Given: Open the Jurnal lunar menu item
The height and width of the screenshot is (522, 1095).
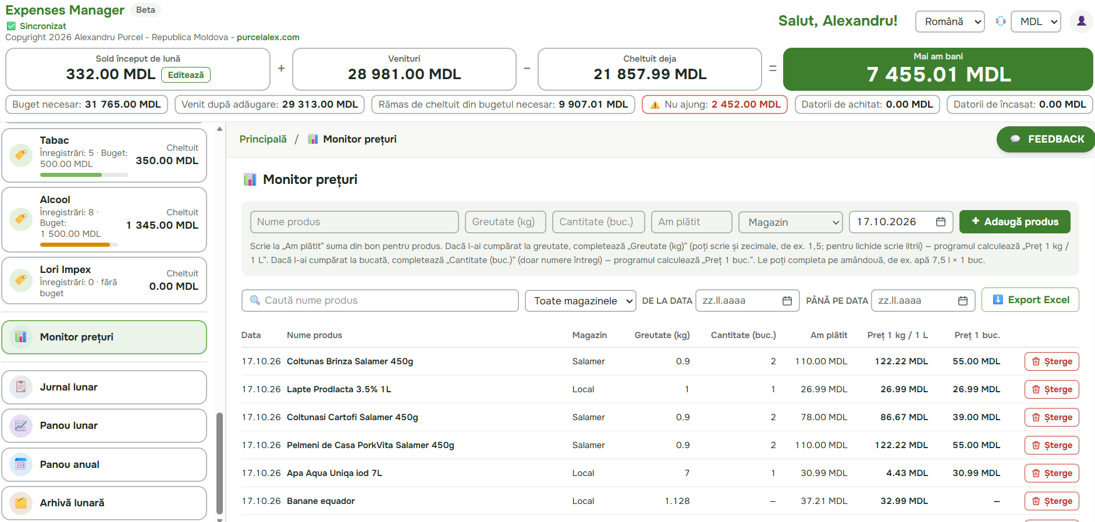Looking at the screenshot, I should point(104,387).
